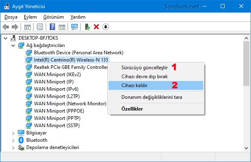Open the Eylem menu

point(30,17)
